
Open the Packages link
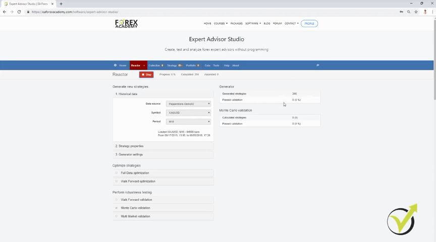click(236, 24)
